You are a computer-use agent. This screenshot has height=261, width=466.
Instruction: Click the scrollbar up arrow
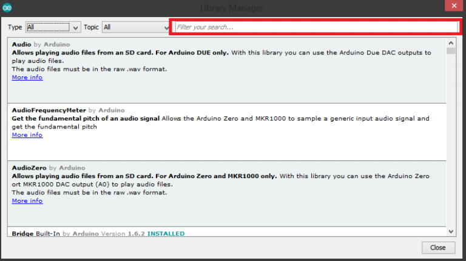[x=450, y=43]
